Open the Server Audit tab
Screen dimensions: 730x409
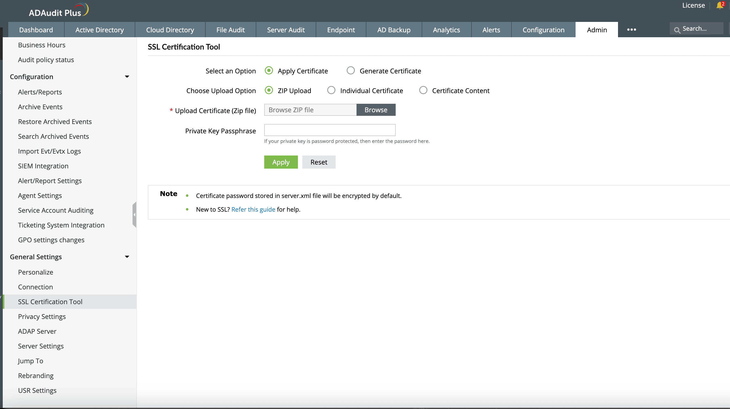click(286, 30)
